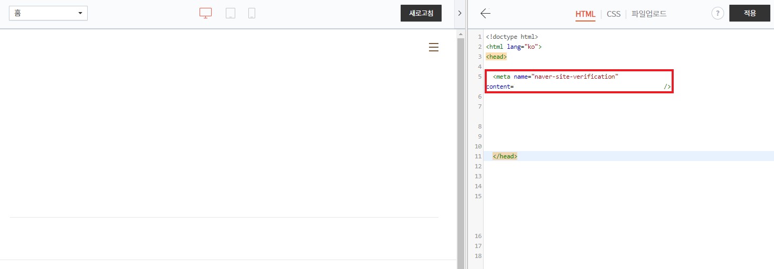
Task: Click the closing </head> tag
Action: [x=505, y=156]
